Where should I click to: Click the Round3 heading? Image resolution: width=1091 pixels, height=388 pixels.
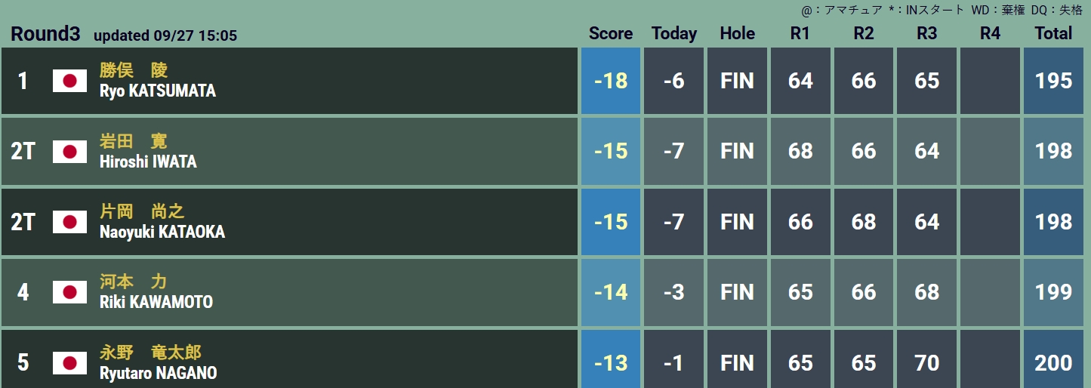tap(45, 35)
